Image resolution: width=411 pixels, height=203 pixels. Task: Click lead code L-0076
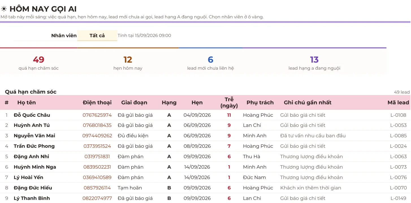398,177
